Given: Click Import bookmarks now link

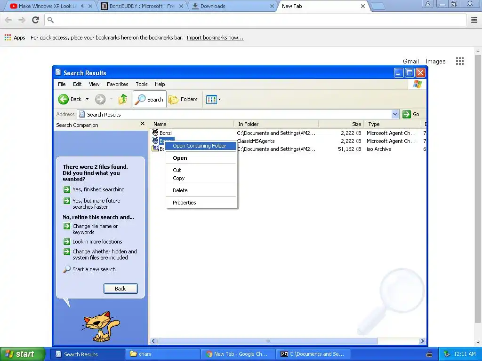Looking at the screenshot, I should click(215, 38).
